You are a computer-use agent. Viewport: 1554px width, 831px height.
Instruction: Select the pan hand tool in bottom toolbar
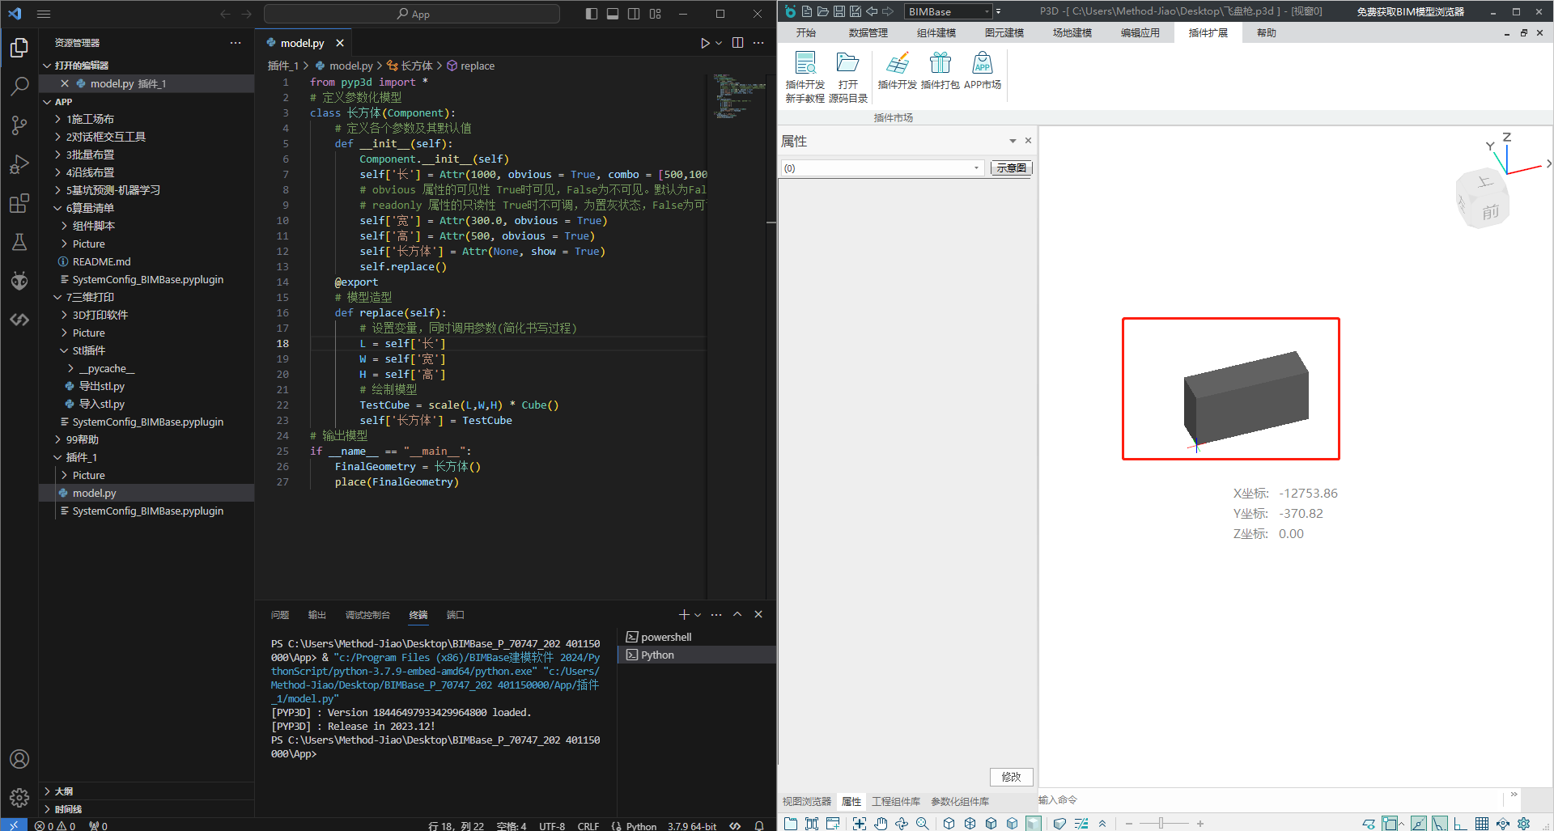tap(881, 823)
